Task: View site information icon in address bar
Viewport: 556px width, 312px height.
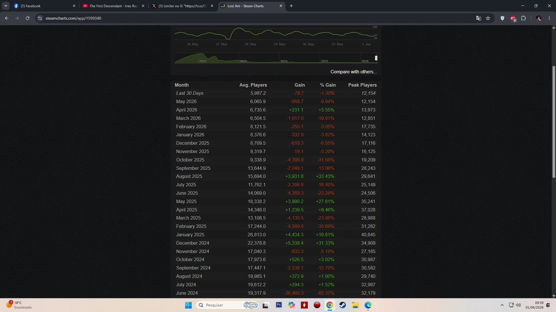Action: click(x=40, y=18)
